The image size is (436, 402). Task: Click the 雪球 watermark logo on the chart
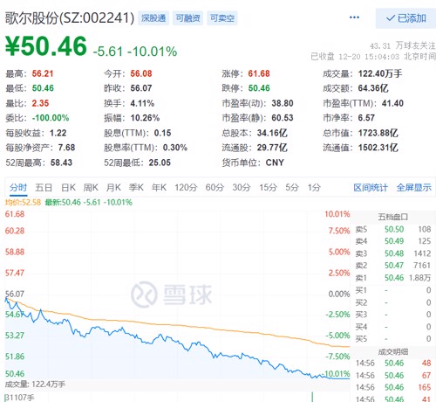point(172,295)
